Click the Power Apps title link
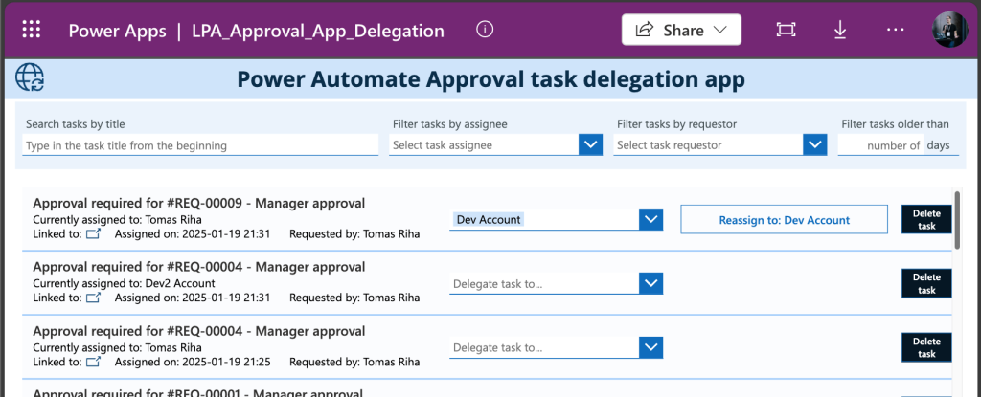 (x=118, y=31)
